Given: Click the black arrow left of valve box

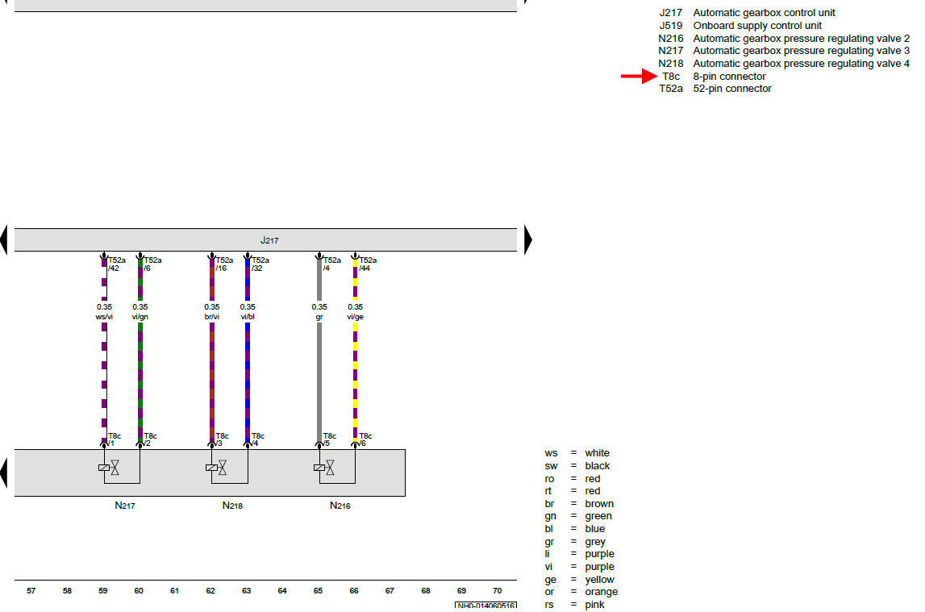Looking at the screenshot, I should [4, 473].
